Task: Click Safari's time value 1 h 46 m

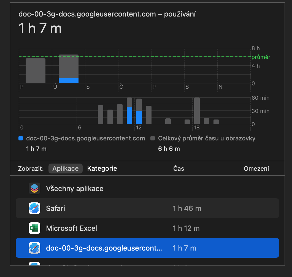Action: tap(187, 208)
